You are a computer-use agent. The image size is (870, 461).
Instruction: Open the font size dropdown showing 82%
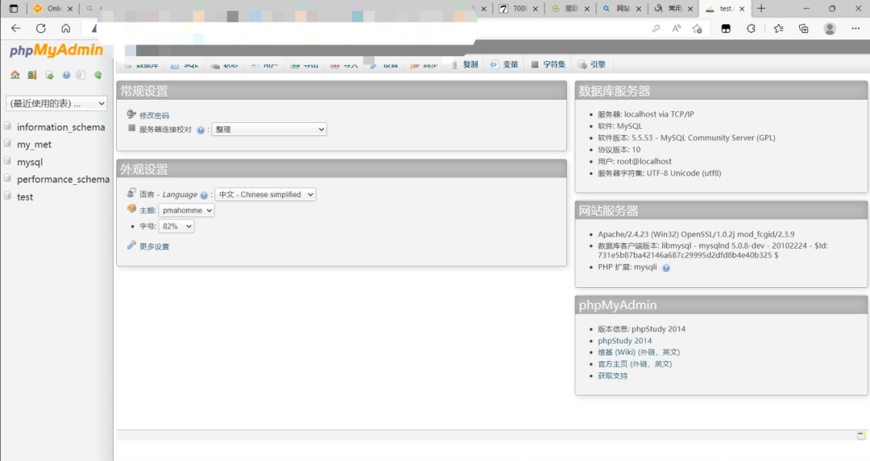coord(176,226)
